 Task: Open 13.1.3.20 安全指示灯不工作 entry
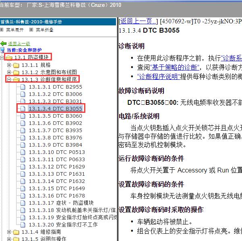click(x=63, y=225)
